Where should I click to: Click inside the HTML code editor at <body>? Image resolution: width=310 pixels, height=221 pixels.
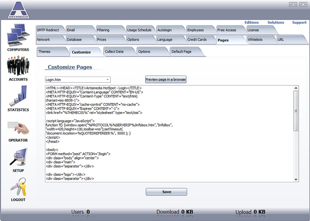click(52, 150)
